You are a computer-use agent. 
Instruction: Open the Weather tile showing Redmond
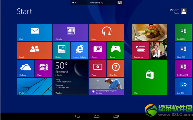[x=71, y=77]
